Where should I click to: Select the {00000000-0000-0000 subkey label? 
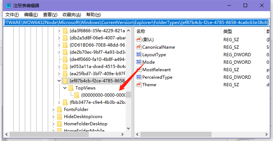click(103, 95)
